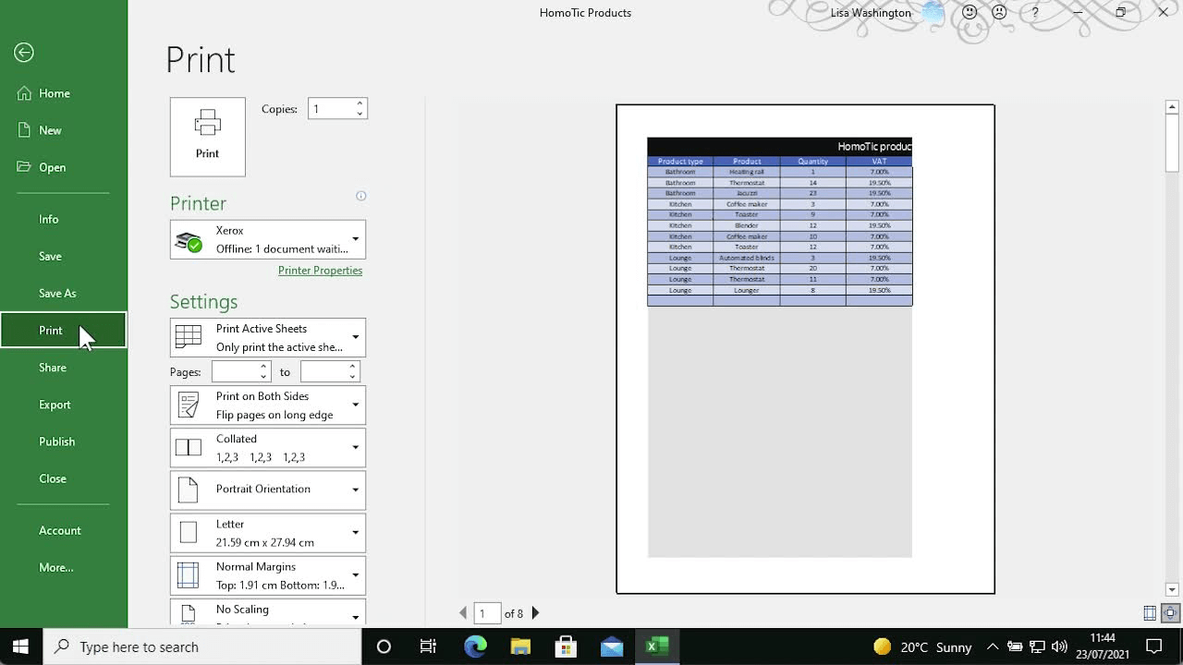The image size is (1183, 665).
Task: Click the large Print button
Action: coord(207,137)
